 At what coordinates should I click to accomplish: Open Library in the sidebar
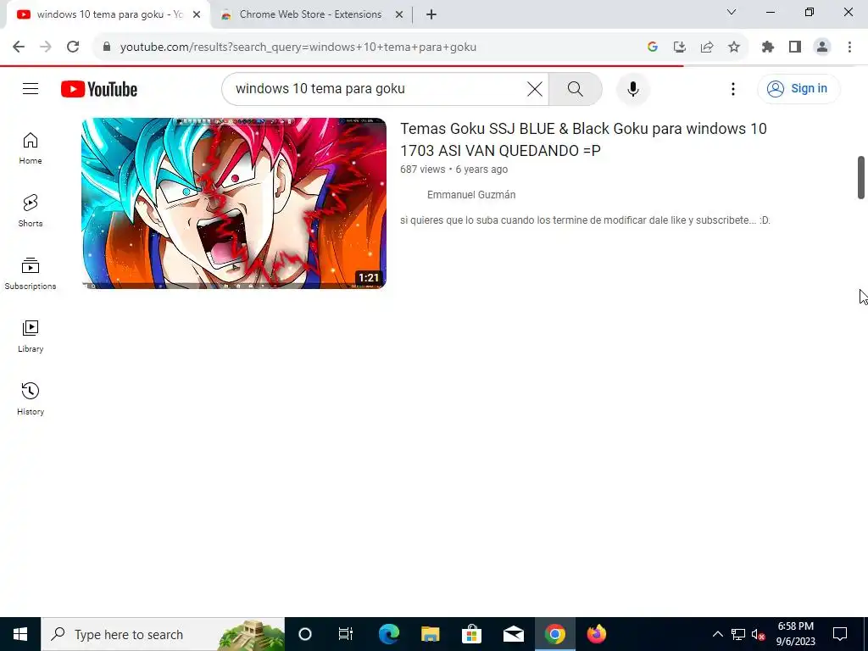point(31,336)
